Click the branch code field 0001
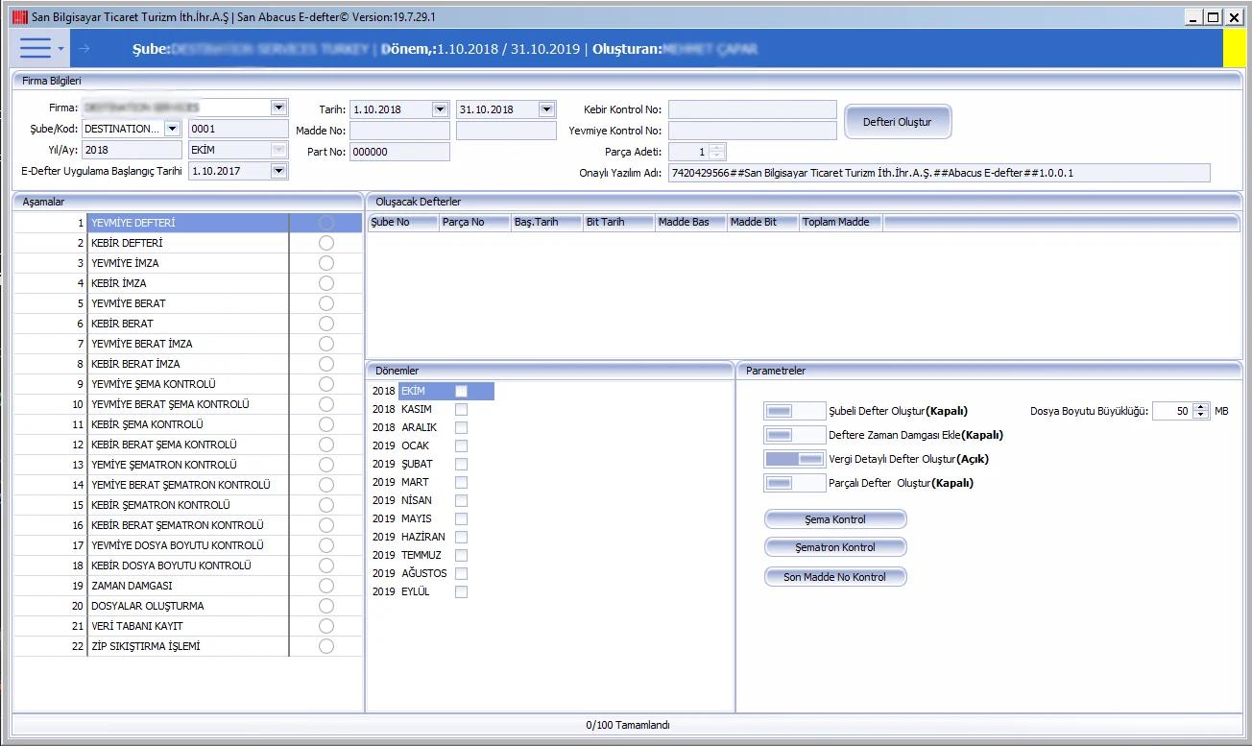The height and width of the screenshot is (746, 1252). point(238,129)
